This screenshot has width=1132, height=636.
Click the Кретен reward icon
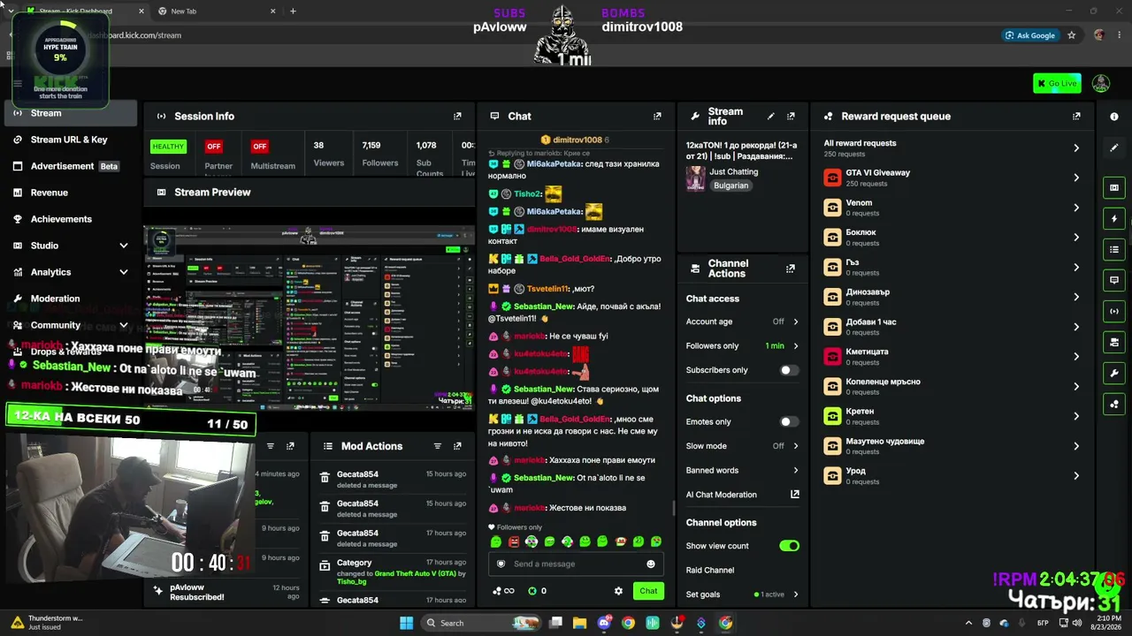[832, 416]
